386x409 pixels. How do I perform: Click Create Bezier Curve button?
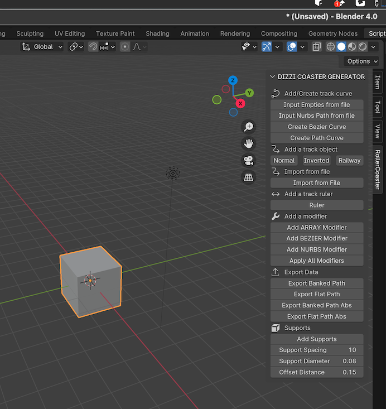tap(317, 127)
